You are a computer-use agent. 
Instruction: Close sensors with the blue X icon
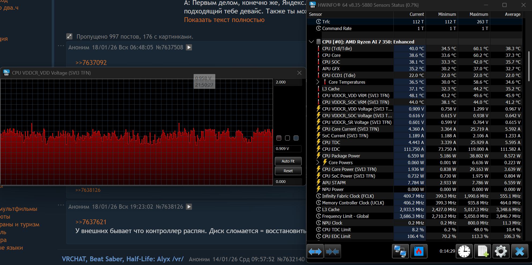pyautogui.click(x=520, y=251)
